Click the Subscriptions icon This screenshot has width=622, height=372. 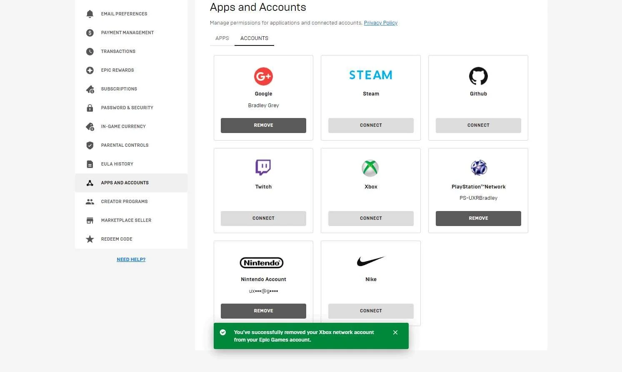pos(90,89)
